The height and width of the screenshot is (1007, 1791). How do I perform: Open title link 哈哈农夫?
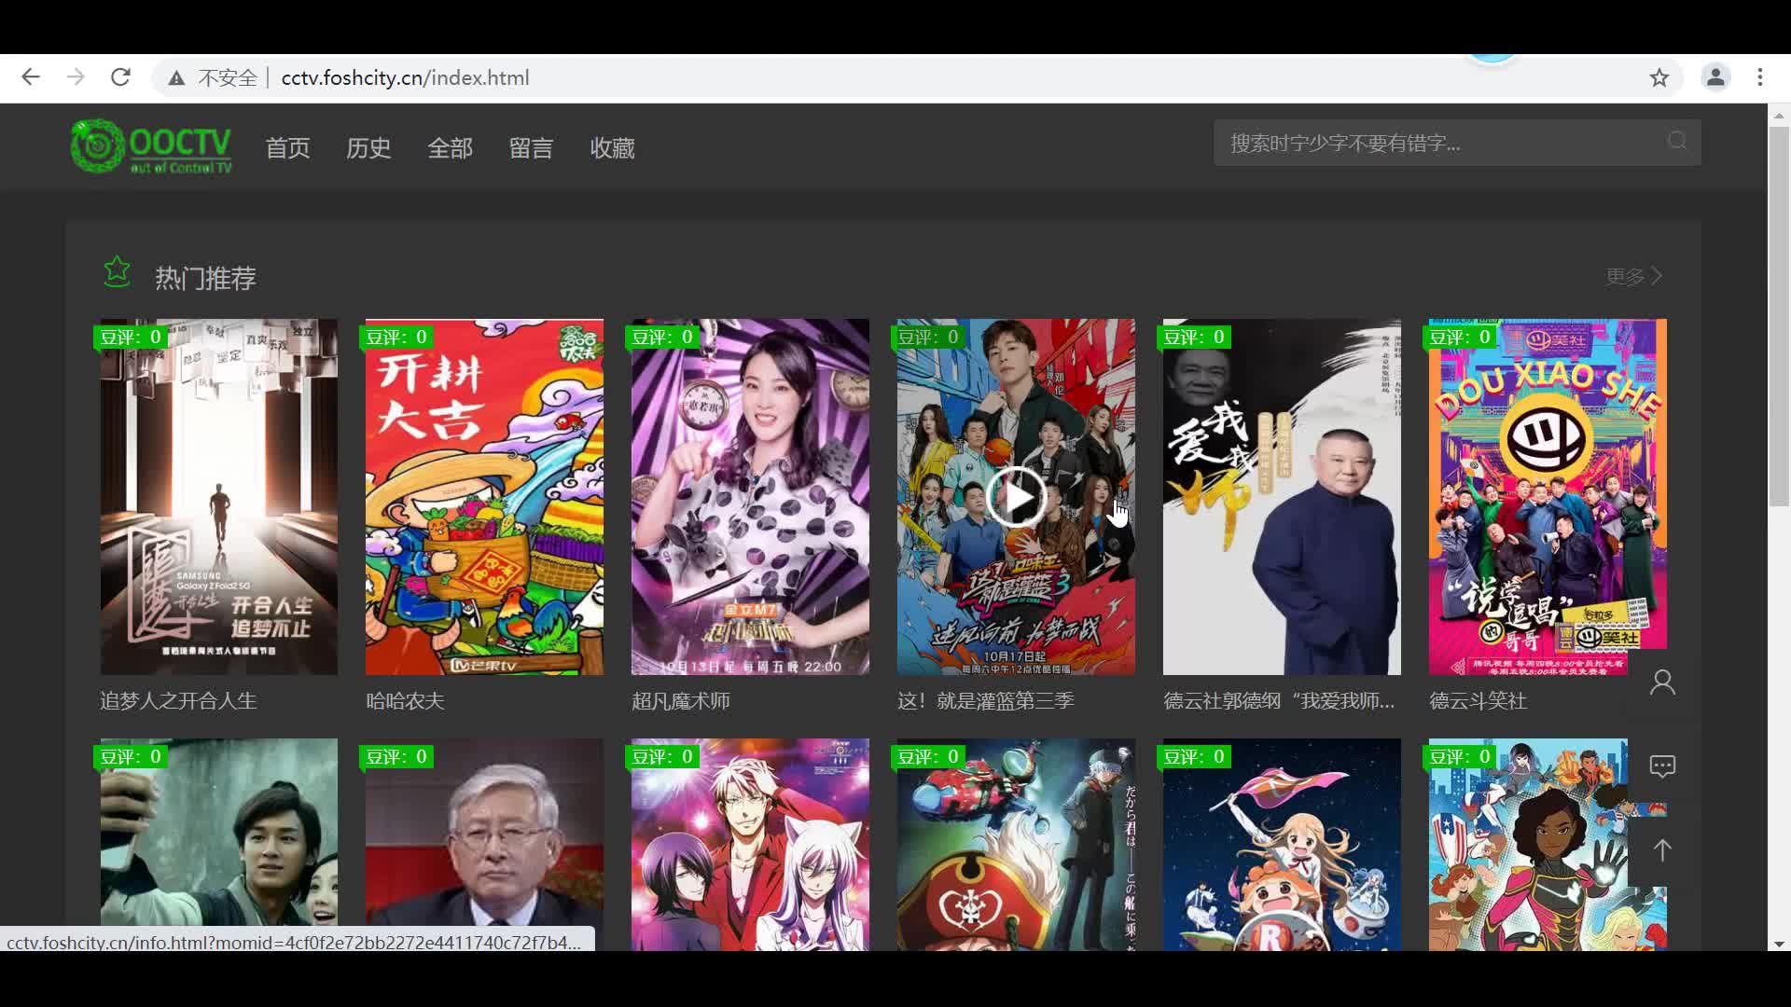click(405, 700)
